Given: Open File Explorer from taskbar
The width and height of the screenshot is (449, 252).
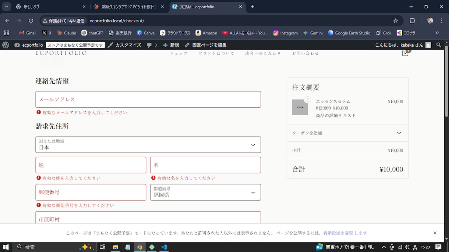Looking at the screenshot, I should pyautogui.click(x=115, y=247).
